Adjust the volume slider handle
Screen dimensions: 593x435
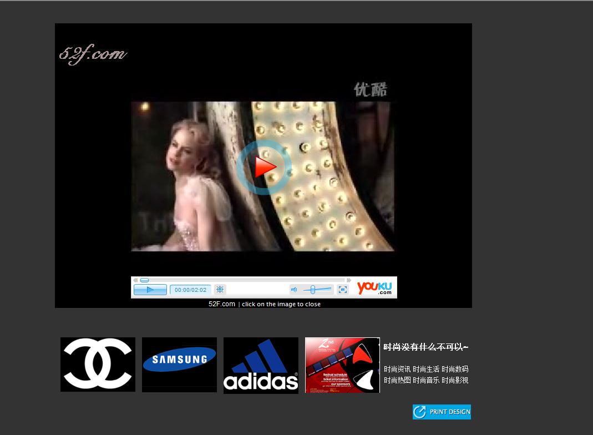pyautogui.click(x=312, y=290)
